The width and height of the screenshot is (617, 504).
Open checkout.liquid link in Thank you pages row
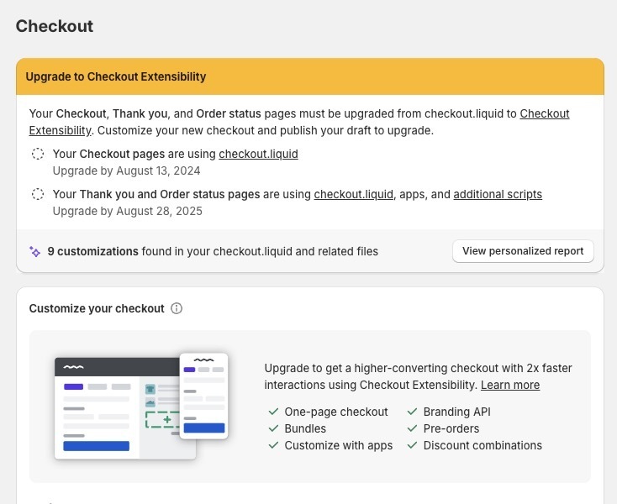click(354, 194)
